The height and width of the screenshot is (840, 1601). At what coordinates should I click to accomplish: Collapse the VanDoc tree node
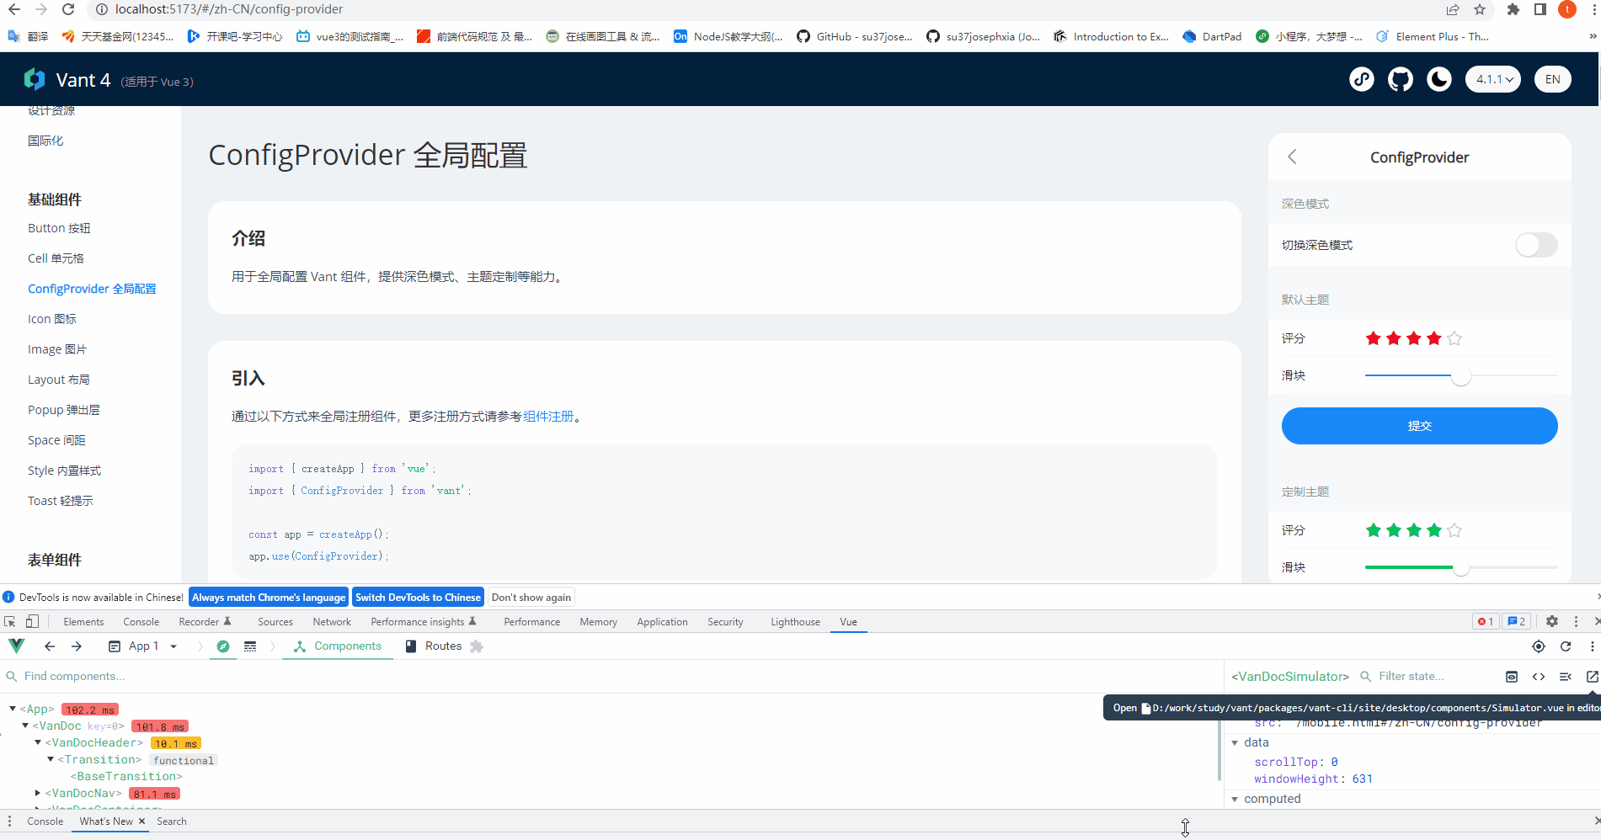tap(25, 726)
